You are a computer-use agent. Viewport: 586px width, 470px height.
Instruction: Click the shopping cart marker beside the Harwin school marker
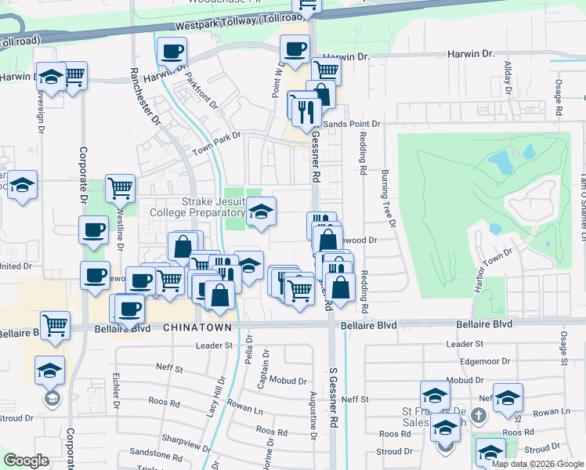(x=76, y=77)
